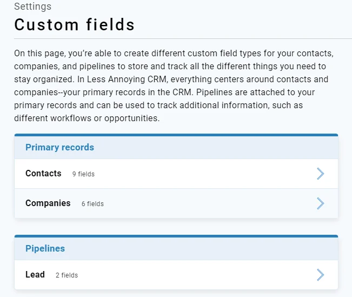Screen dimensions: 352x297
Task: Select the Contacts row label
Action: 43,174
